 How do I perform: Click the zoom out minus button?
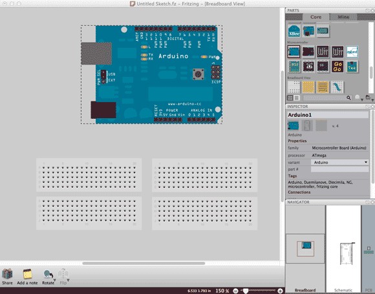pos(235,291)
